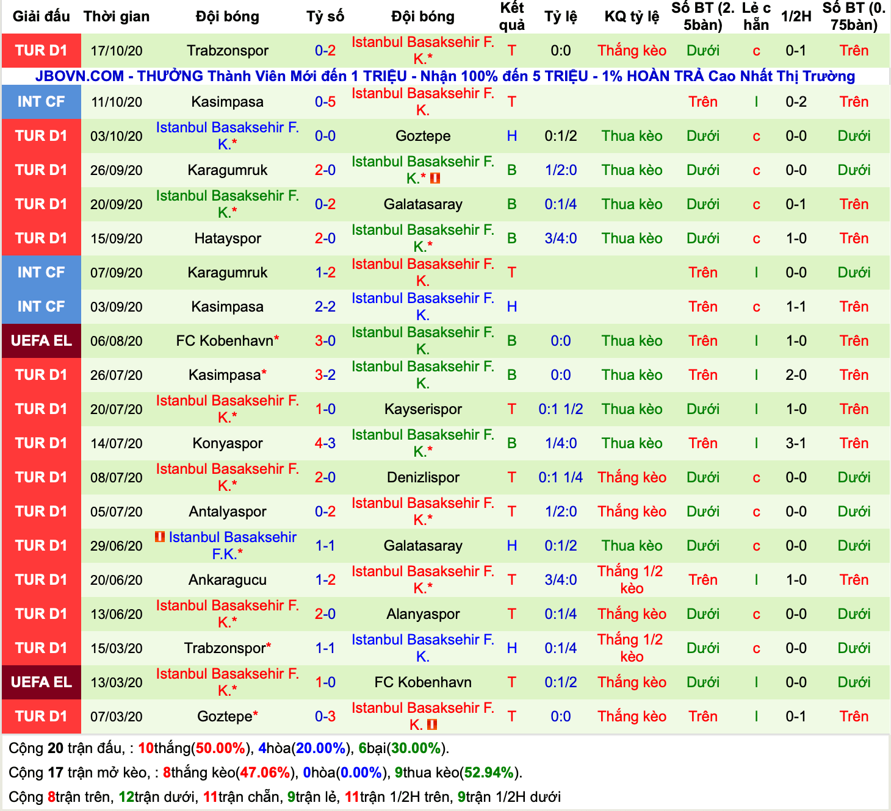The width and height of the screenshot is (891, 811).
Task: Click Thắng 1/2 kèo in Trabzonspor* 15/03/20 row
Action: (631, 648)
